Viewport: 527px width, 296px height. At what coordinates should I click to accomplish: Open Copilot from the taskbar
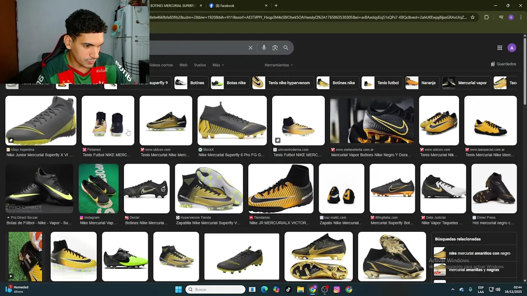coord(276,289)
